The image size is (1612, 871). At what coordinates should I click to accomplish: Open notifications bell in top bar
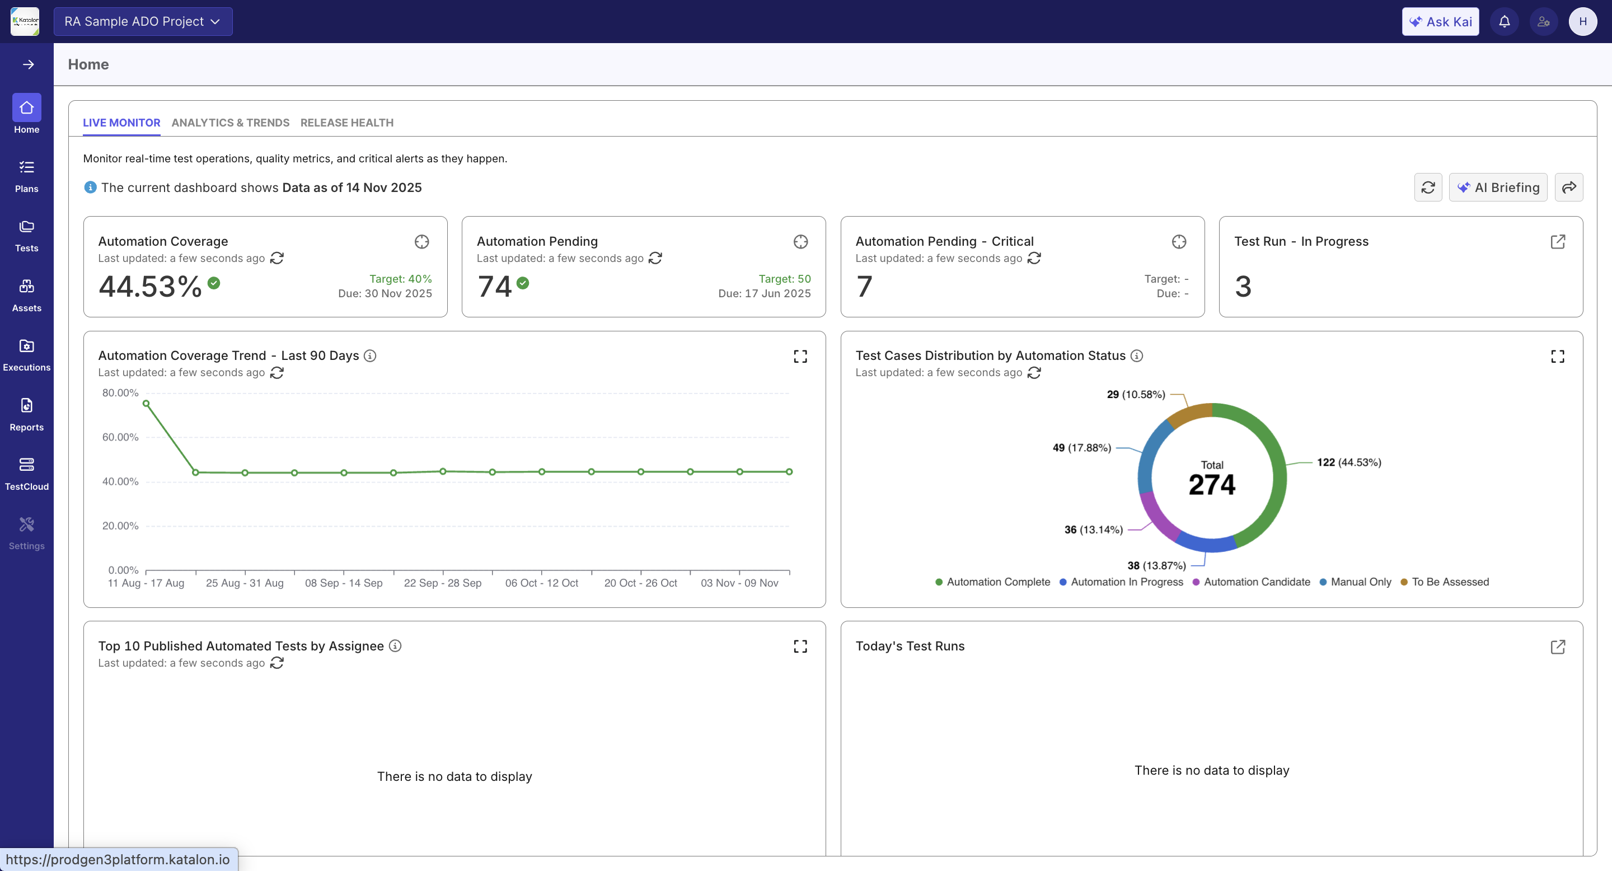coord(1505,21)
